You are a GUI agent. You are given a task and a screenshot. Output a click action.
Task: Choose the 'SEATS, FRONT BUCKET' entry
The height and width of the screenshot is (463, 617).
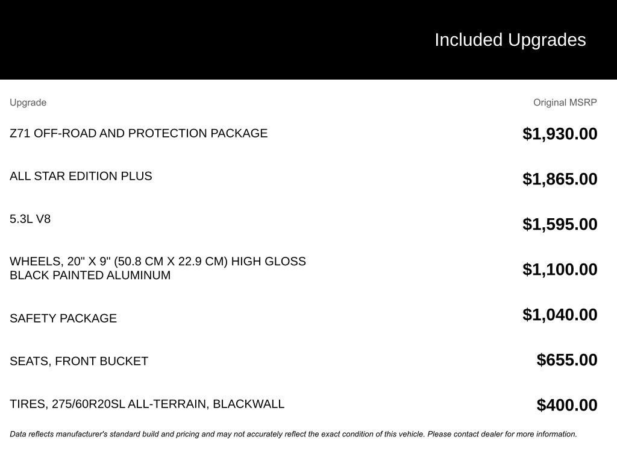tap(79, 361)
